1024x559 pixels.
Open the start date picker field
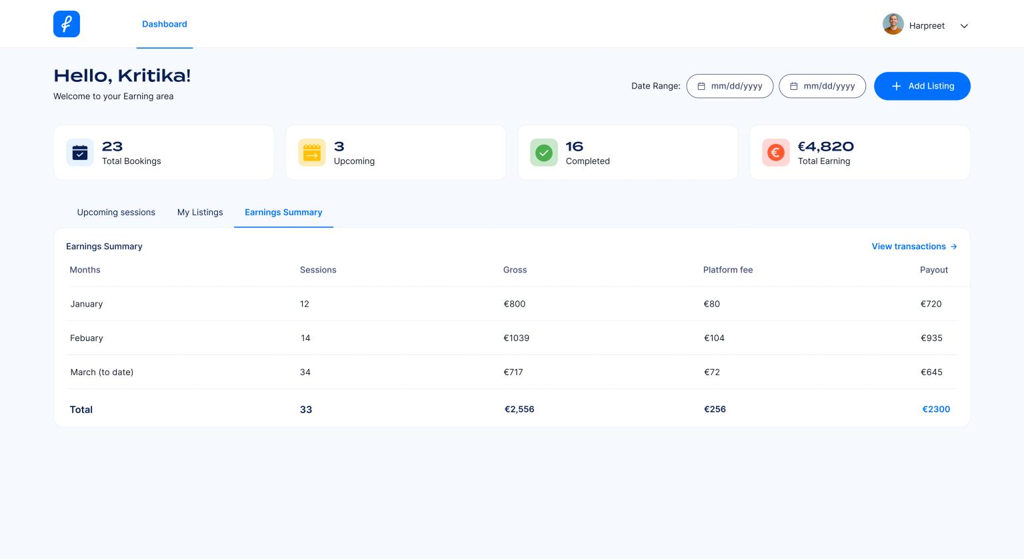click(x=730, y=86)
